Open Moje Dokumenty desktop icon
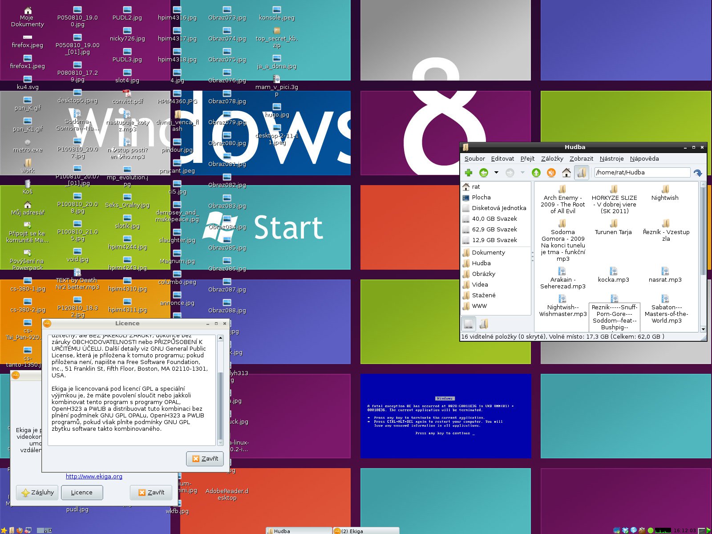The height and width of the screenshot is (534, 712). 28,17
